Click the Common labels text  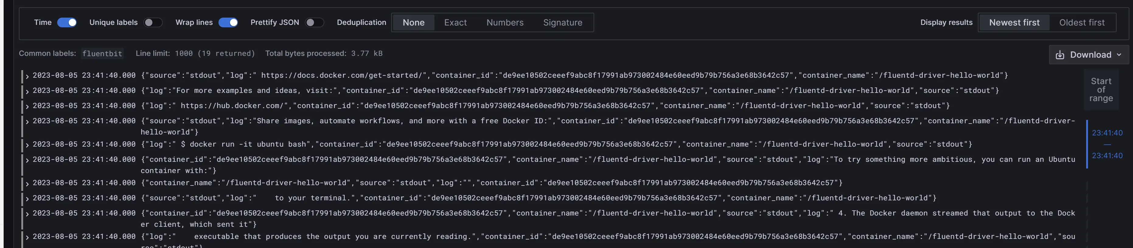click(x=47, y=53)
